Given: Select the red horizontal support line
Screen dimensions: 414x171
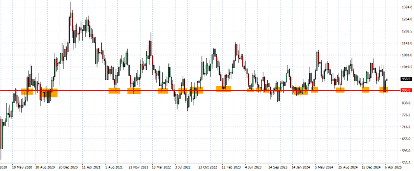Looking at the screenshot, I should coord(200,90).
